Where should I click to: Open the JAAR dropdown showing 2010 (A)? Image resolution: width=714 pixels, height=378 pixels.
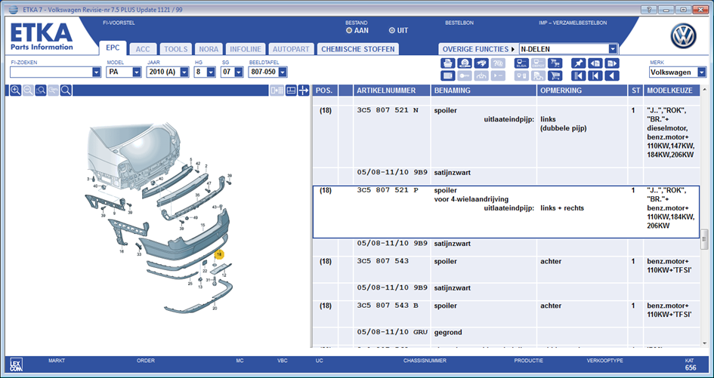pyautogui.click(x=184, y=72)
